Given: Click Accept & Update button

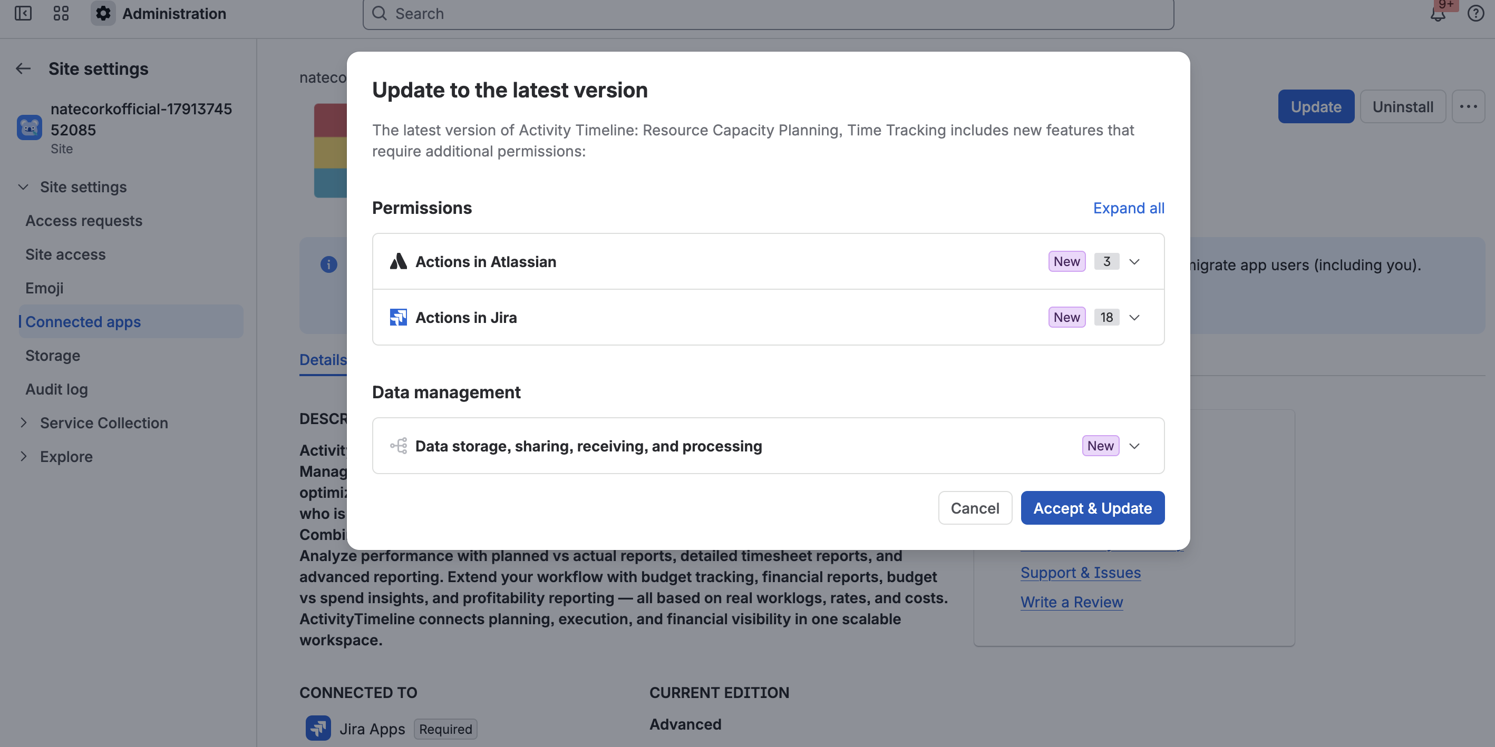Looking at the screenshot, I should [x=1092, y=507].
